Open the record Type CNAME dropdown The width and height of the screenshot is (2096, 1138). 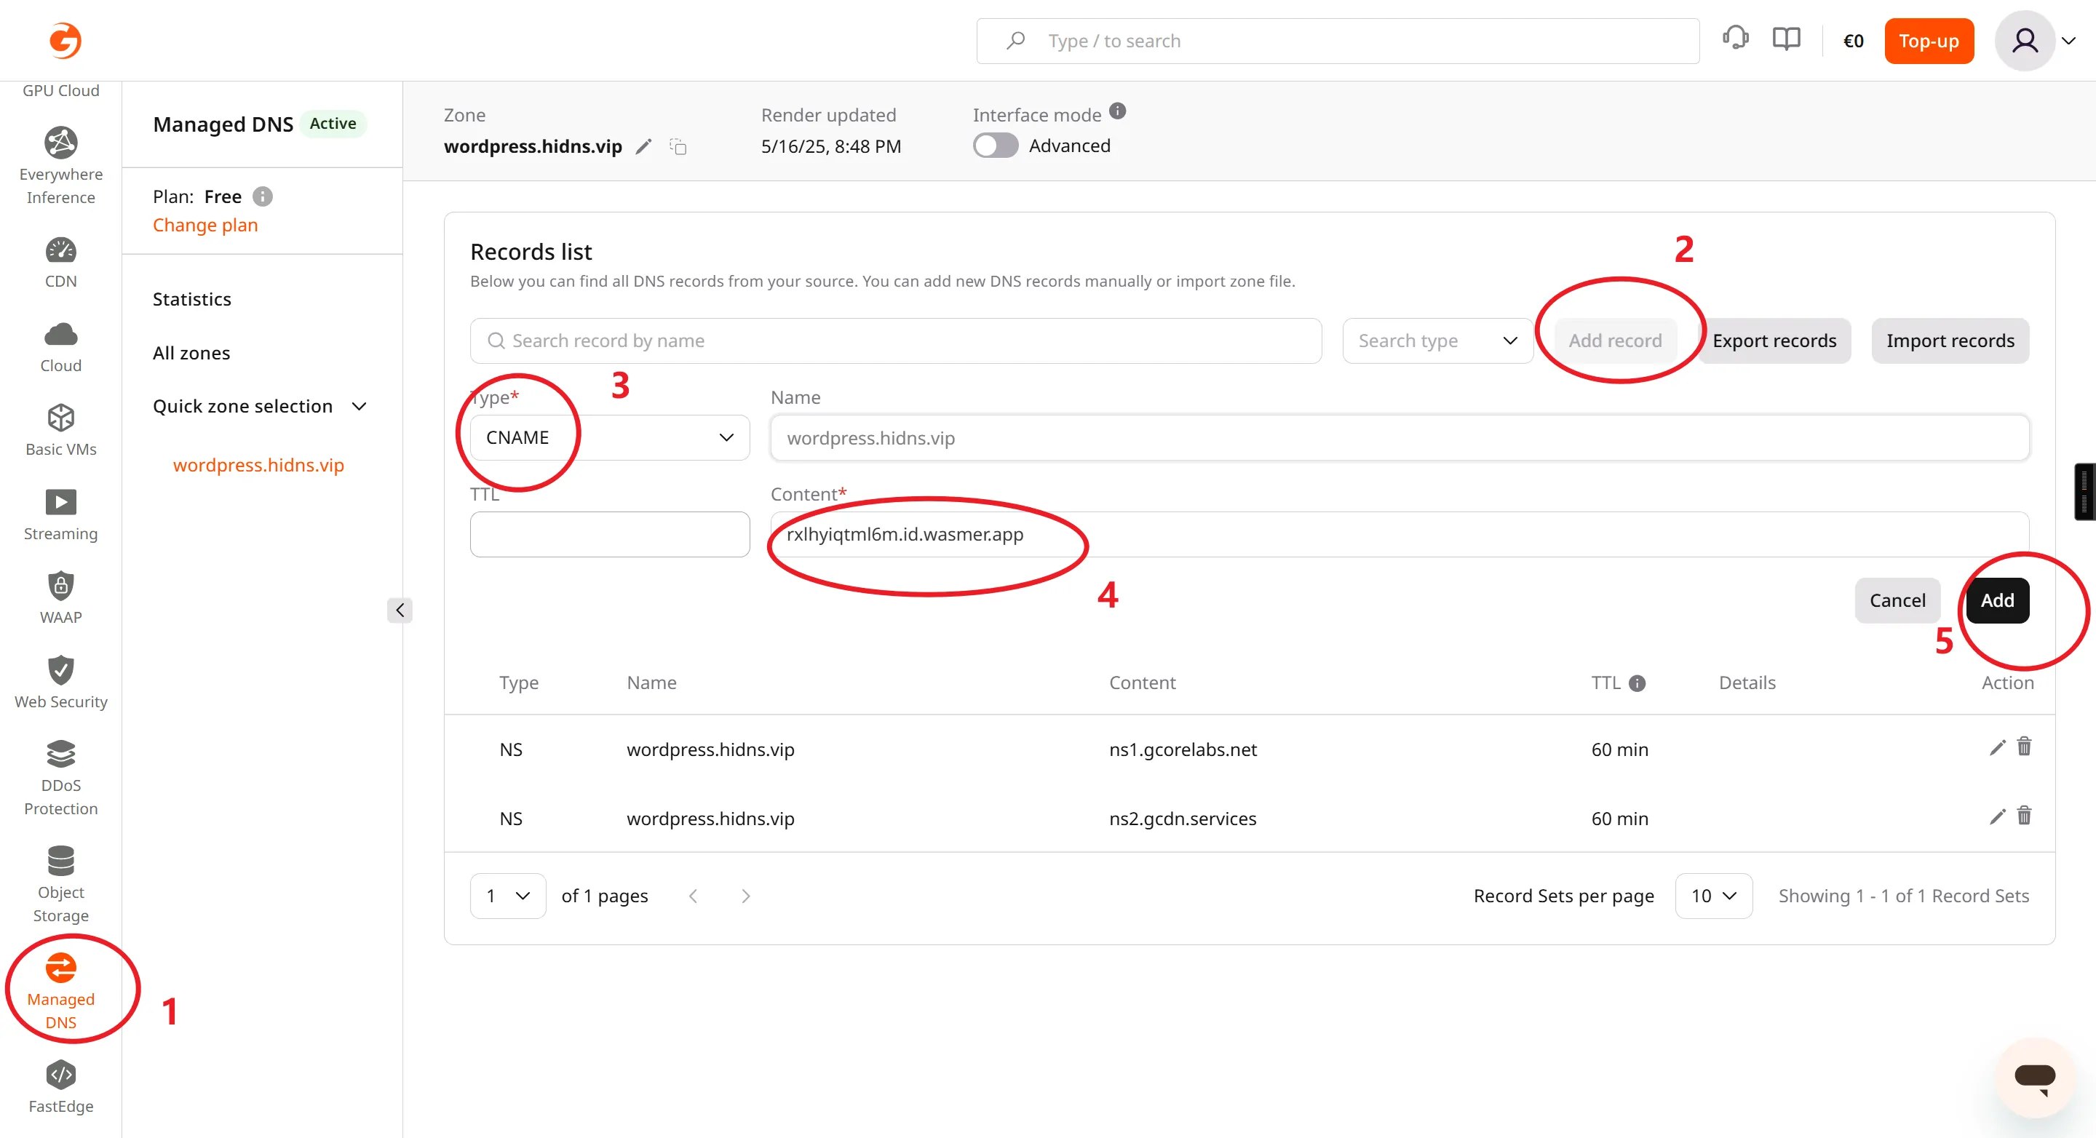[x=611, y=437]
